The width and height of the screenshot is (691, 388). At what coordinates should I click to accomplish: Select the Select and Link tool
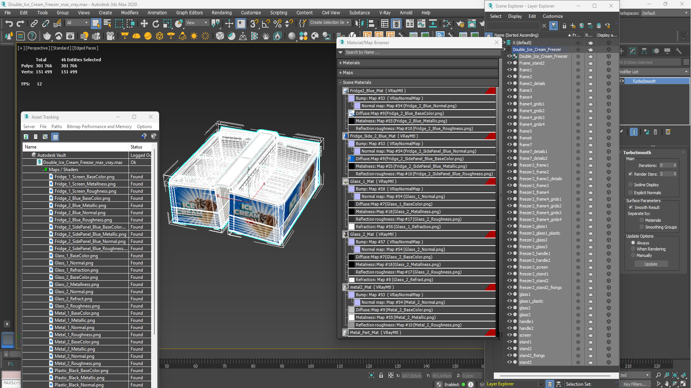[34, 24]
